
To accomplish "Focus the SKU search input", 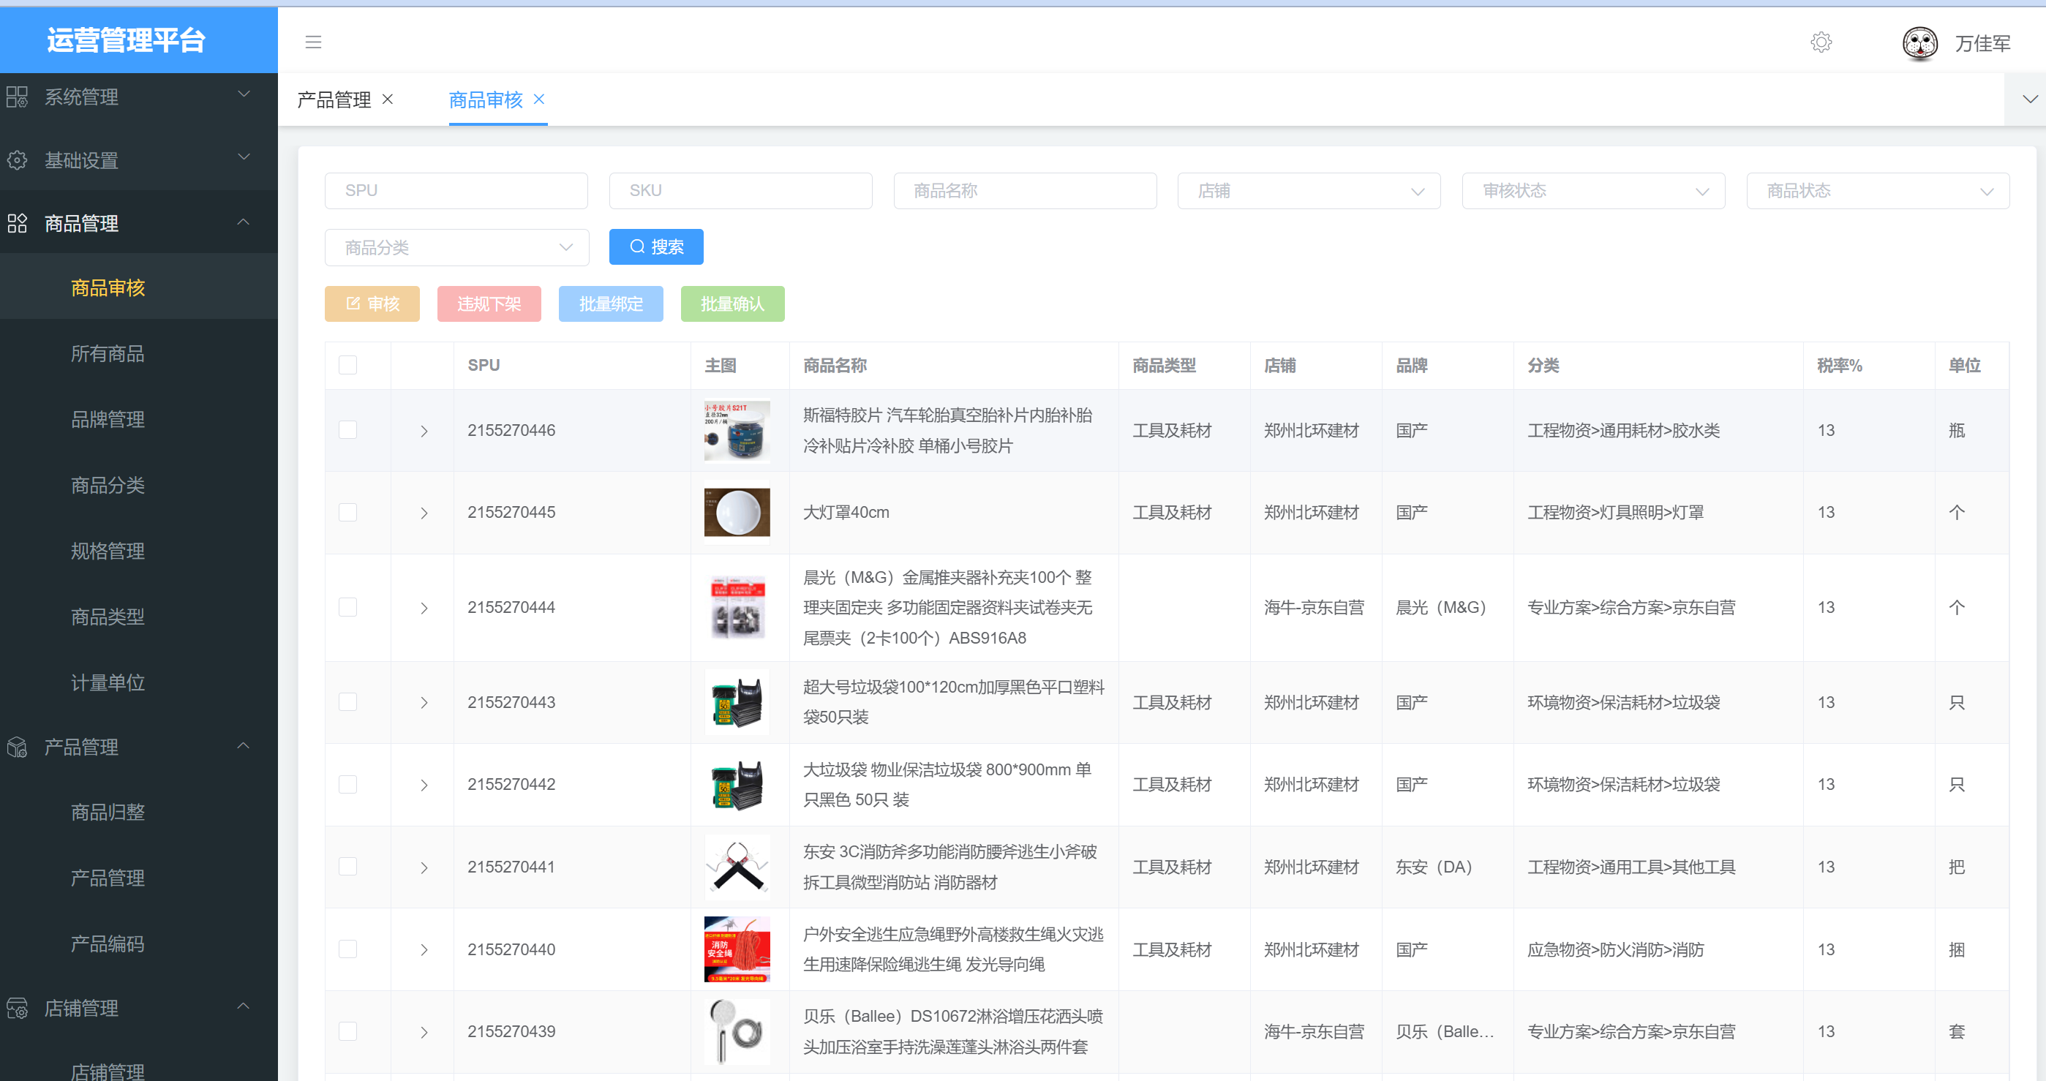I will click(x=740, y=191).
